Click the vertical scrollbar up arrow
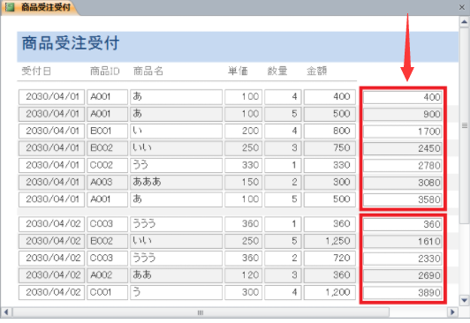The width and height of the screenshot is (470, 323). tap(464, 22)
